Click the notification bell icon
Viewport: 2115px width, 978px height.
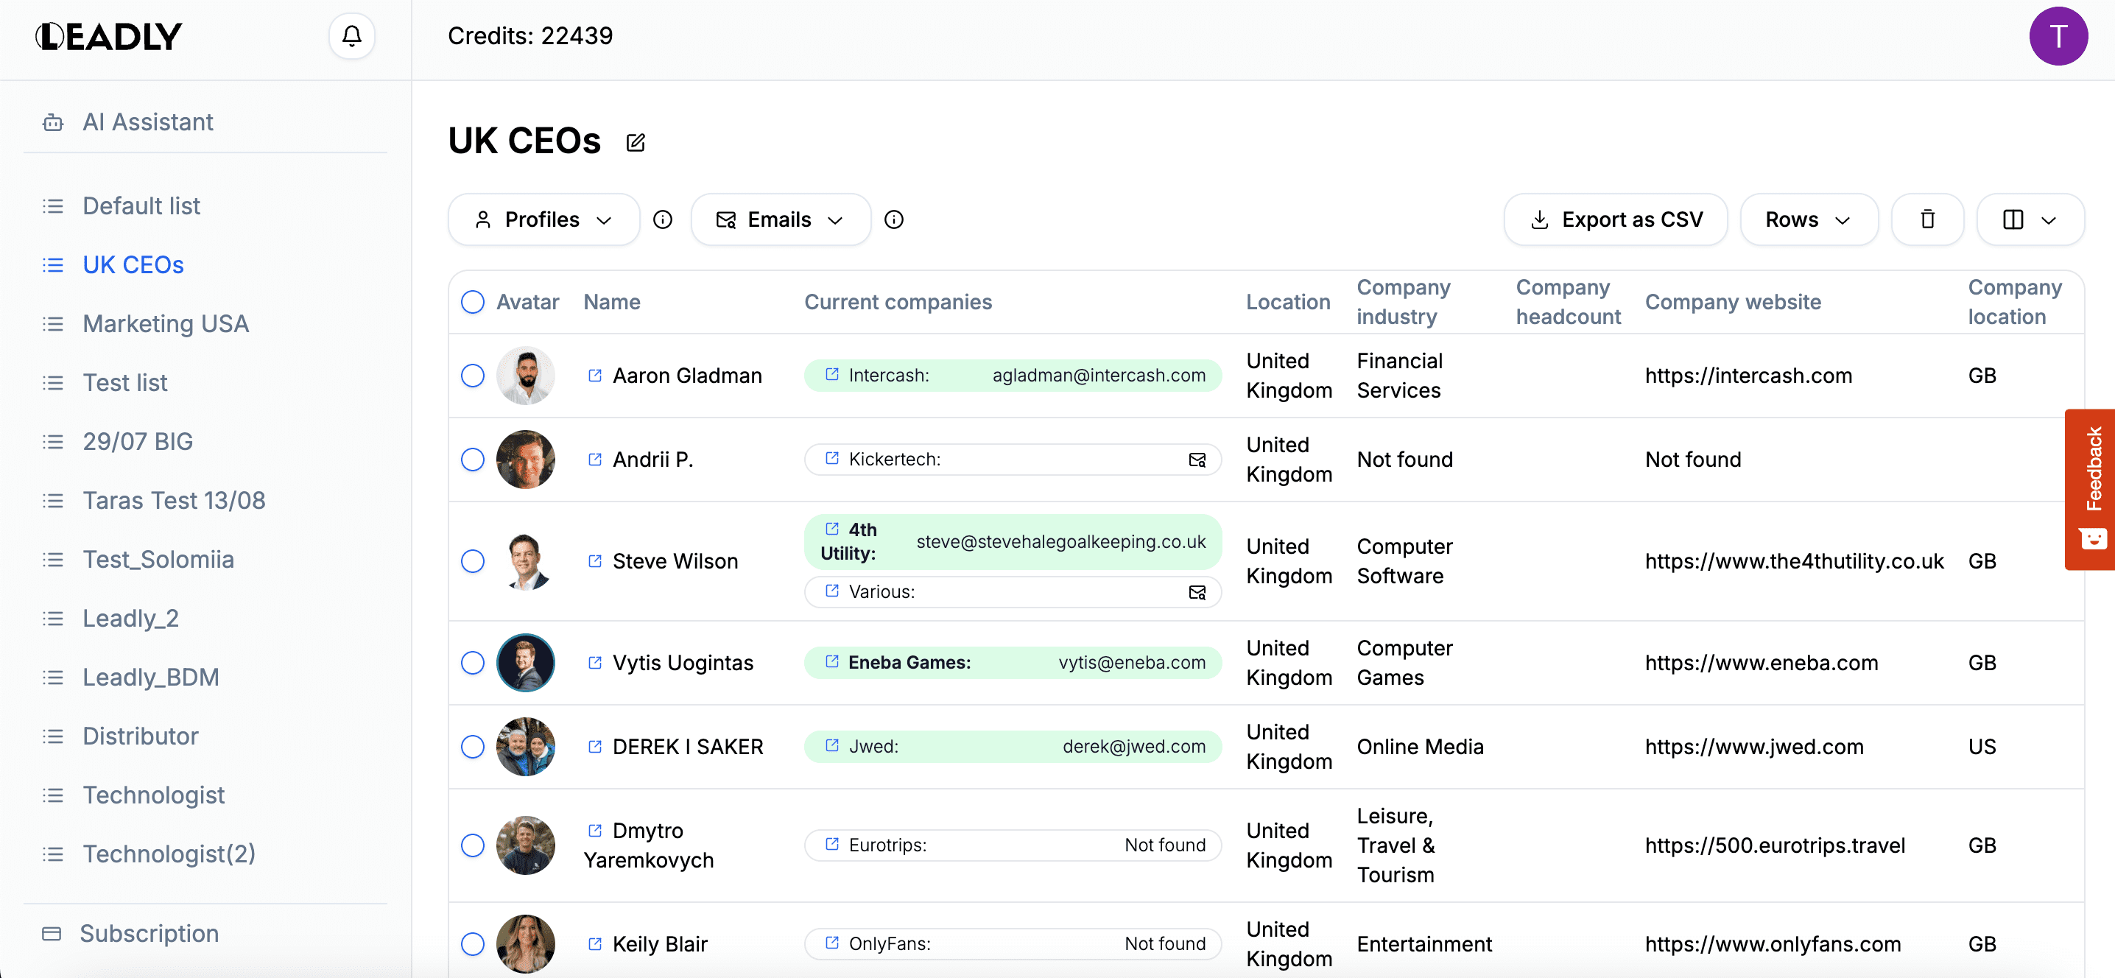pos(351,36)
